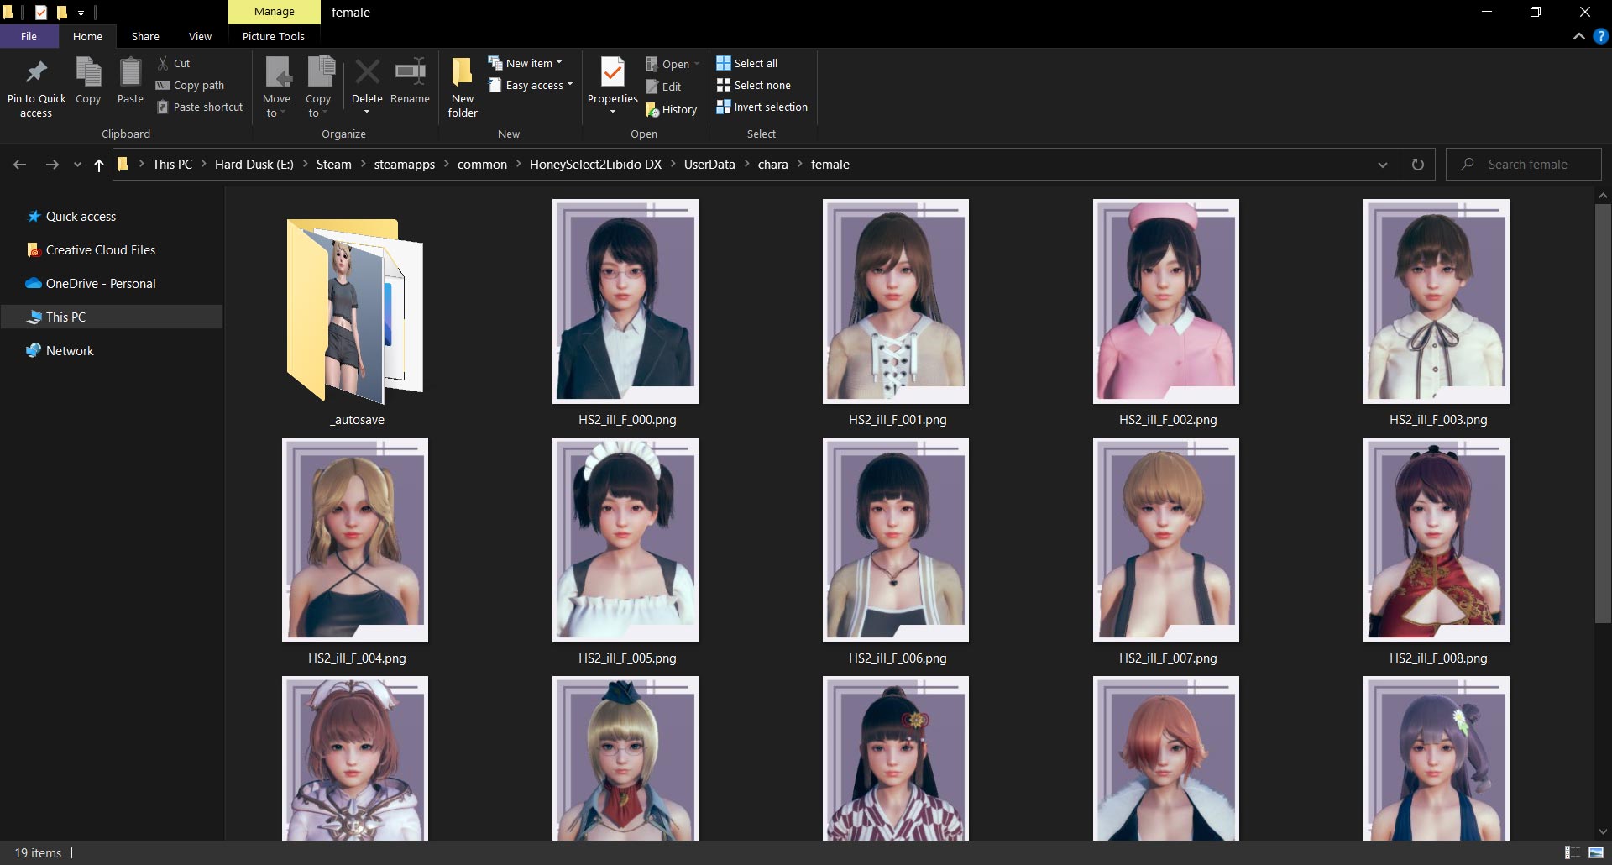The height and width of the screenshot is (865, 1612).
Task: Go to common folder breadcrumb
Action: click(x=482, y=164)
